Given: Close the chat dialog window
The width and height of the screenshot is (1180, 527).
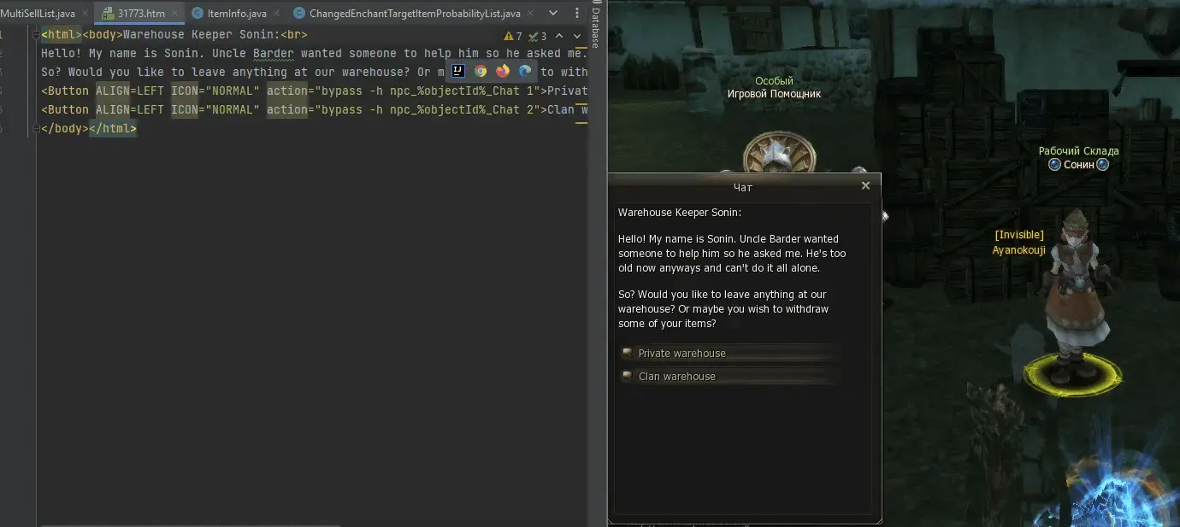Looking at the screenshot, I should pyautogui.click(x=865, y=185).
